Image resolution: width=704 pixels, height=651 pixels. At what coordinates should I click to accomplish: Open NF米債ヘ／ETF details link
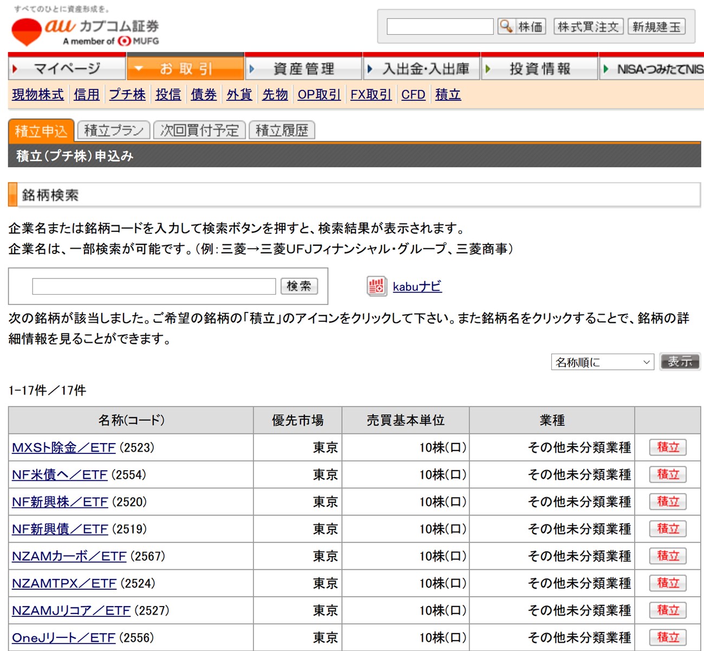click(x=60, y=474)
